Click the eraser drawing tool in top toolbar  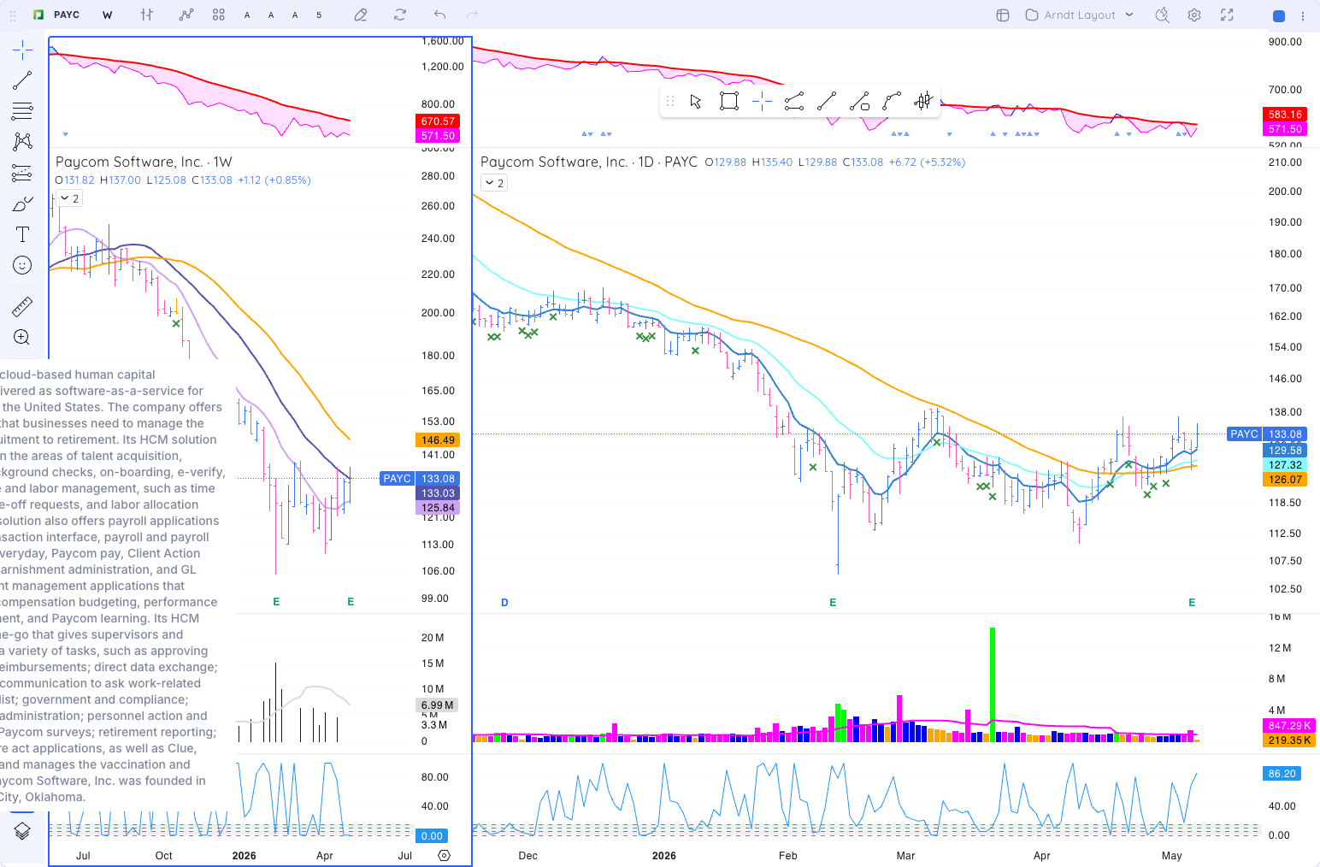(361, 15)
